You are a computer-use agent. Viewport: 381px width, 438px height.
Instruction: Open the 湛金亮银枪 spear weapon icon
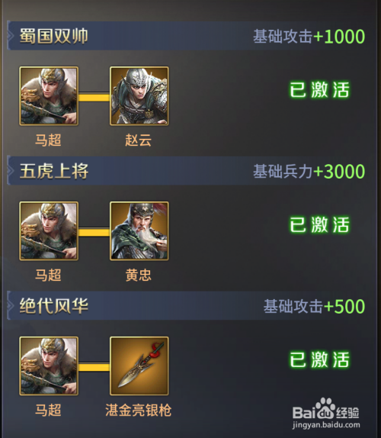pyautogui.click(x=139, y=366)
